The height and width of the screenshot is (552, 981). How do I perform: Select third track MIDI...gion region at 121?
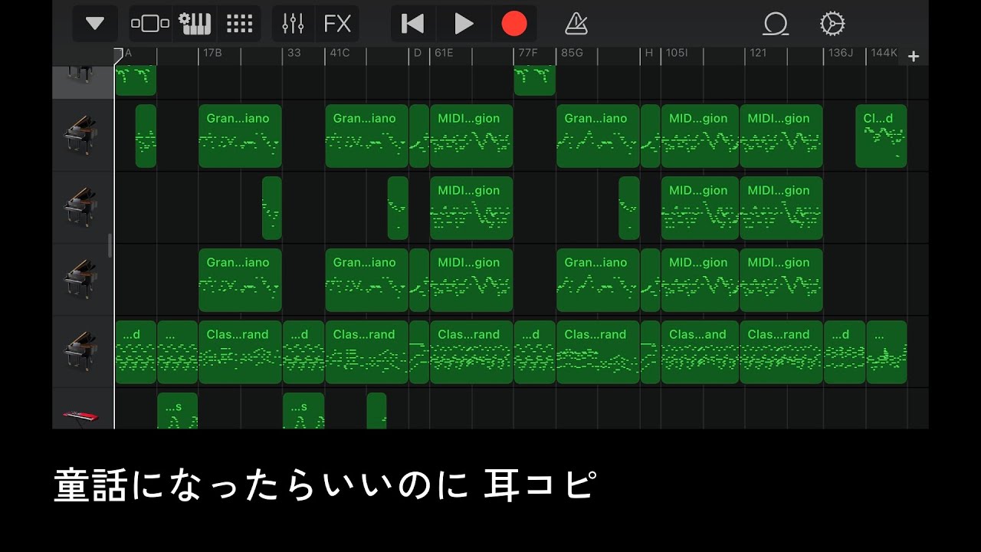(781, 208)
